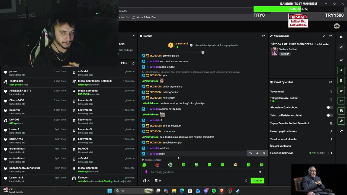Image resolution: width=347 pixels, height=195 pixels.
Task: Collapse the chat leaderboard header handle
Action: [203, 53]
